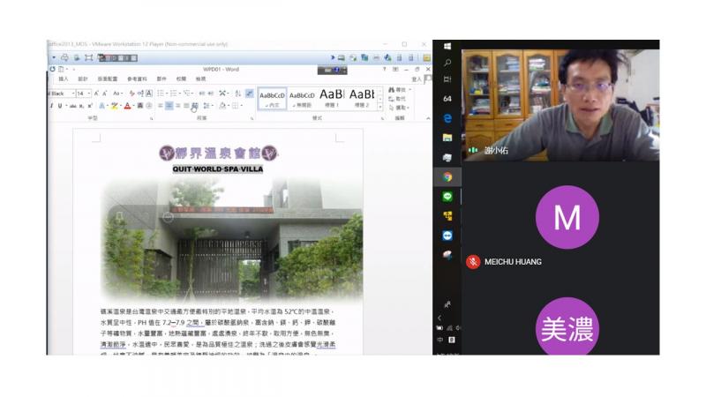706x397 pixels.
Task: Open the Paragraph dialog launcher
Action: tap(252, 118)
